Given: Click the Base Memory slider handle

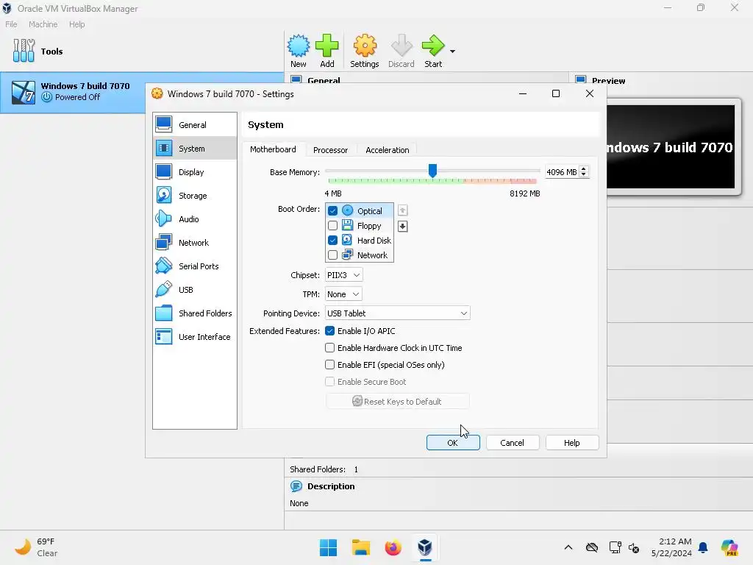Looking at the screenshot, I should point(432,170).
